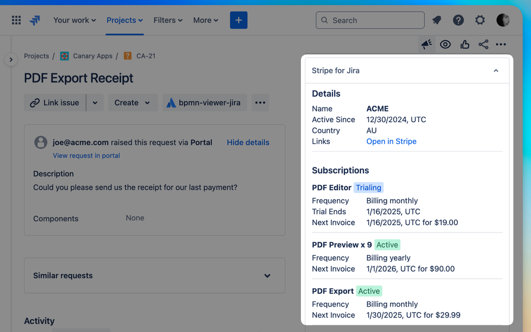Share the issue using share icon
Image resolution: width=531 pixels, height=332 pixels.
[x=483, y=44]
